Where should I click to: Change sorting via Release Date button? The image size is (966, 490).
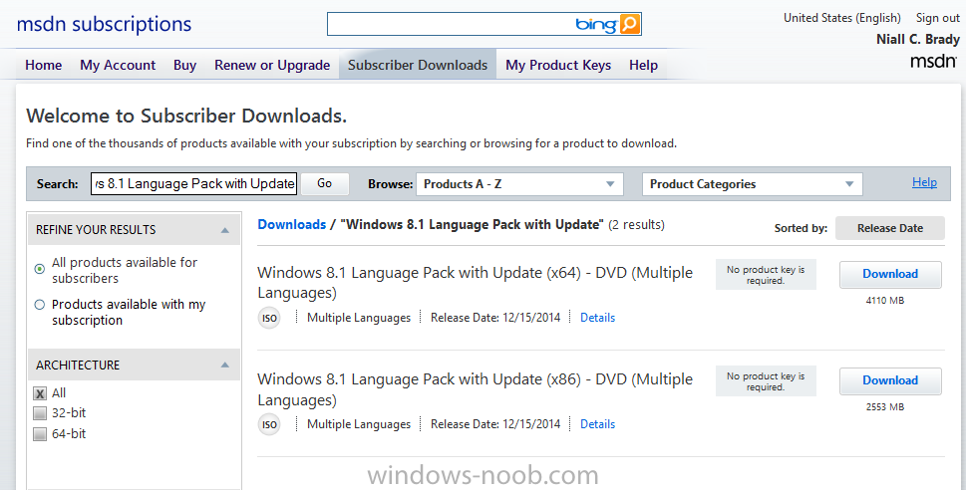[x=889, y=228]
